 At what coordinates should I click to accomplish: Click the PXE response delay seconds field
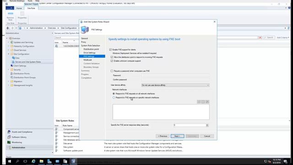tap(190, 125)
